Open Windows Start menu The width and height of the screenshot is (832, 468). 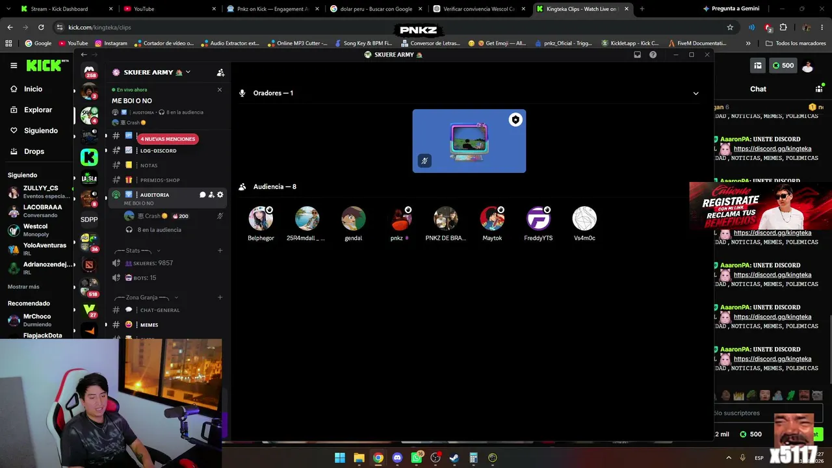point(340,458)
